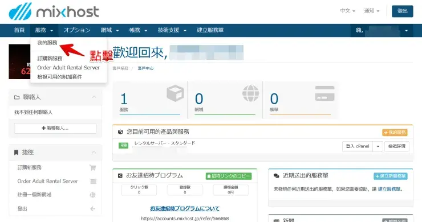
Task: Click the green status badge of レンタルサーバー
Action: tap(123, 145)
